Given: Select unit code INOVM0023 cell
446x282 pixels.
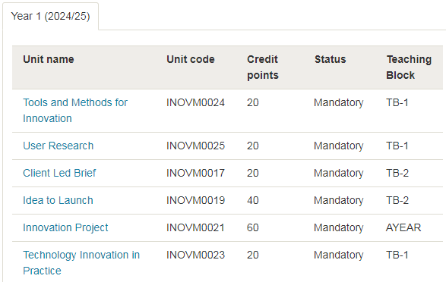Looking at the screenshot, I should tap(195, 255).
